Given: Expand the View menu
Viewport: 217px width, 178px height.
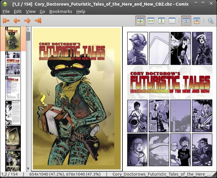Looking at the screenshot, I should (31, 11).
